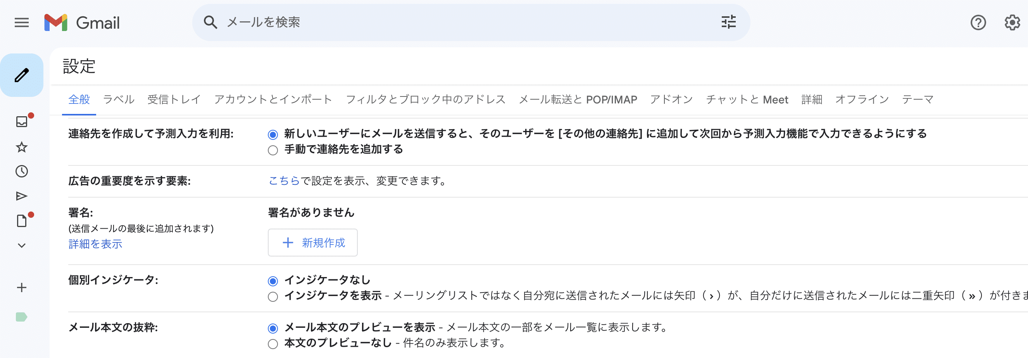Expand signature details via 詳細を表示

[x=95, y=244]
